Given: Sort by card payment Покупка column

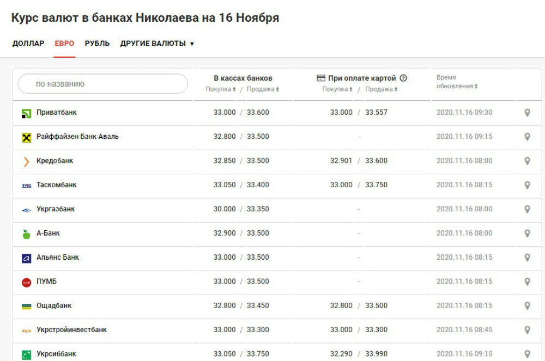Looking at the screenshot, I should [x=337, y=89].
